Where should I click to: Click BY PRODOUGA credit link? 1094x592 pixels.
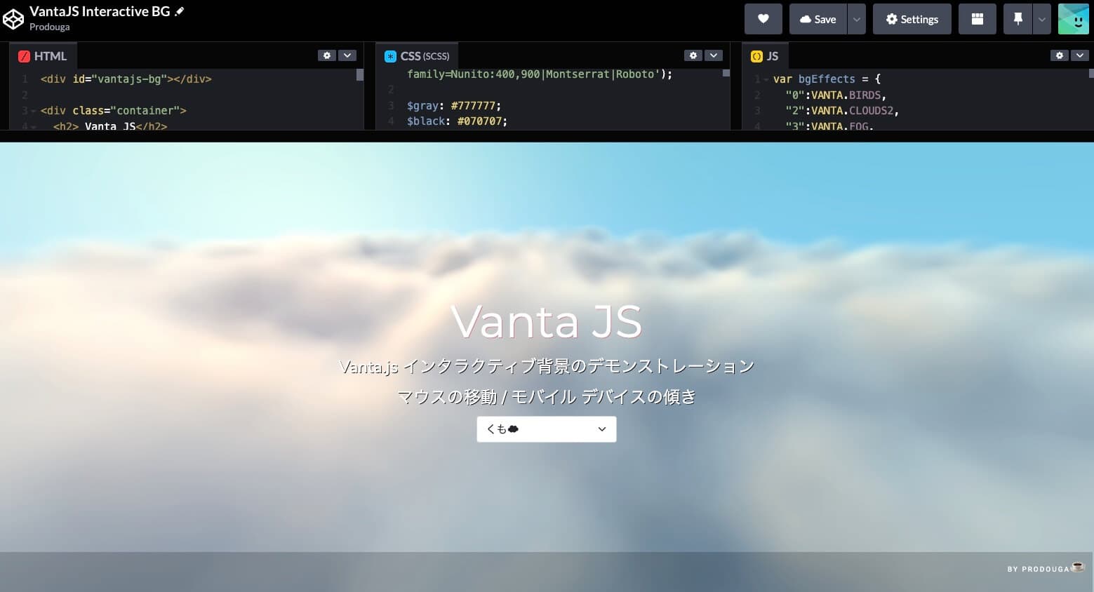(1046, 568)
